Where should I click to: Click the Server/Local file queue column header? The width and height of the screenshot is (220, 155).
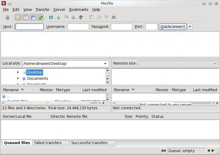25,117
